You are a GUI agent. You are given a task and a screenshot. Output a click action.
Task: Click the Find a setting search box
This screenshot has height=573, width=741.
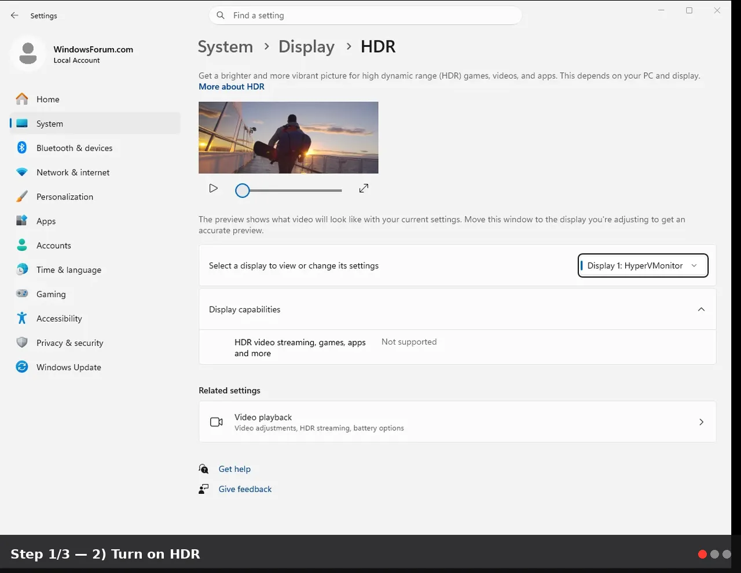pyautogui.click(x=365, y=16)
